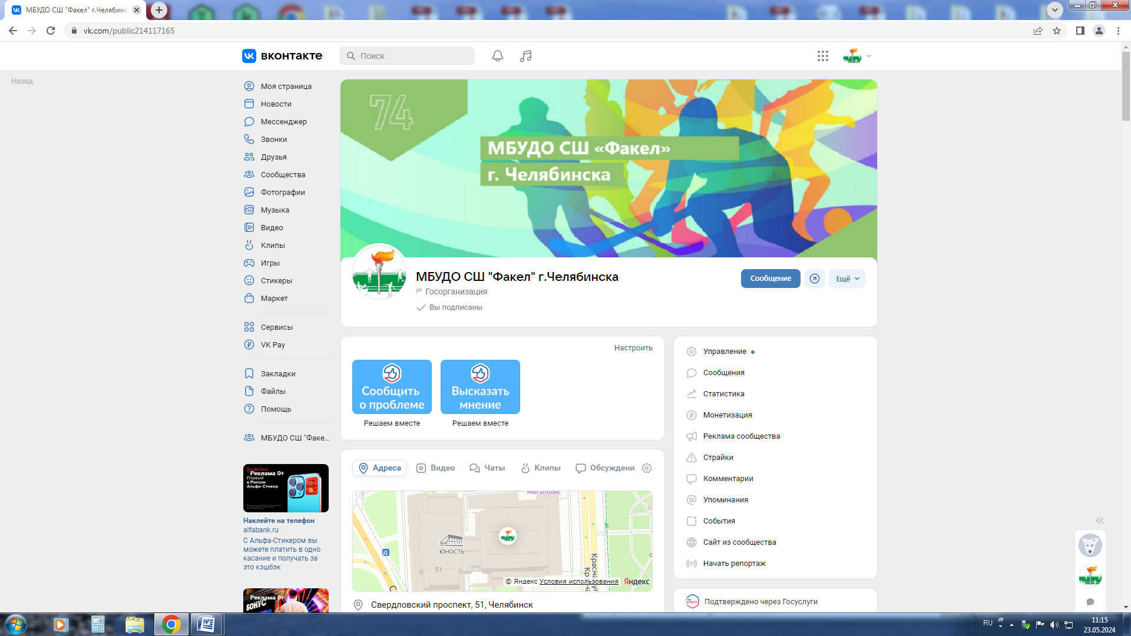This screenshot has width=1131, height=636.
Task: Click the Сообщение button
Action: [x=770, y=279]
